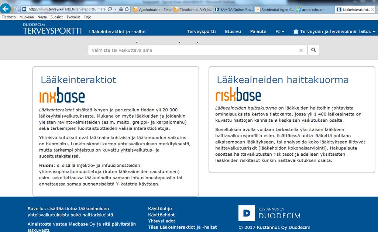Switch to the Tietokannat A-Ö tab
Screen dimensions: 378x232
tap(193, 10)
